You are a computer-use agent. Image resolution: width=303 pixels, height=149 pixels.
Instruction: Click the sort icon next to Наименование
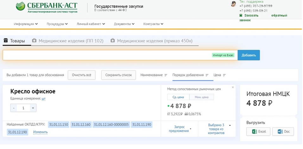[x=166, y=75]
